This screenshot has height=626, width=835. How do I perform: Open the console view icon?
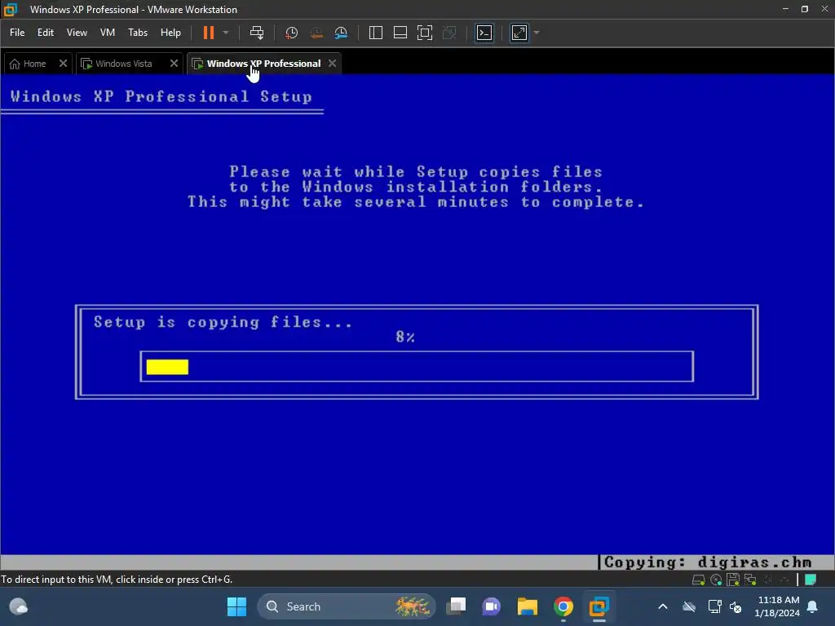tap(484, 33)
